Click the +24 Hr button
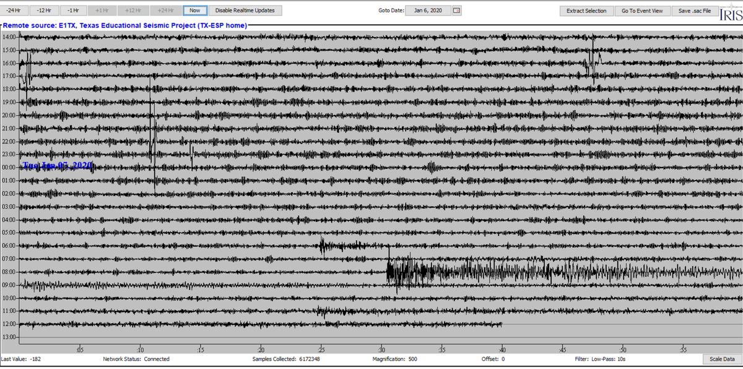This screenshot has width=743, height=369. pos(165,11)
